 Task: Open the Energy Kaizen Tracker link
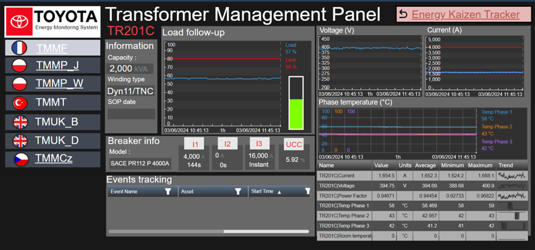(466, 15)
